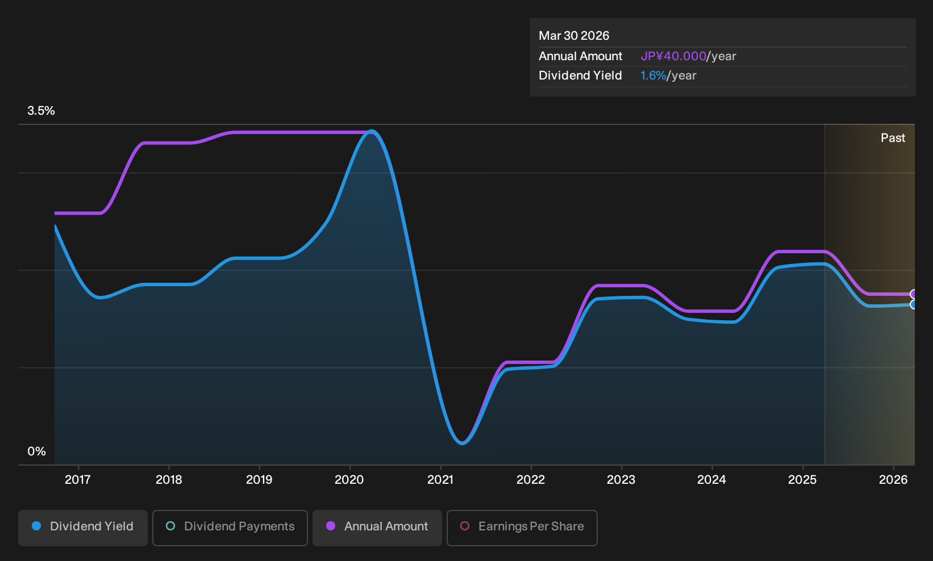Click the pink ring in the Earnings Per Share legend
The height and width of the screenshot is (561, 933).
point(465,526)
